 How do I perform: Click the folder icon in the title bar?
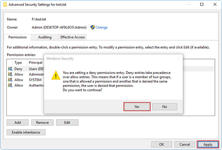coord(5,4)
